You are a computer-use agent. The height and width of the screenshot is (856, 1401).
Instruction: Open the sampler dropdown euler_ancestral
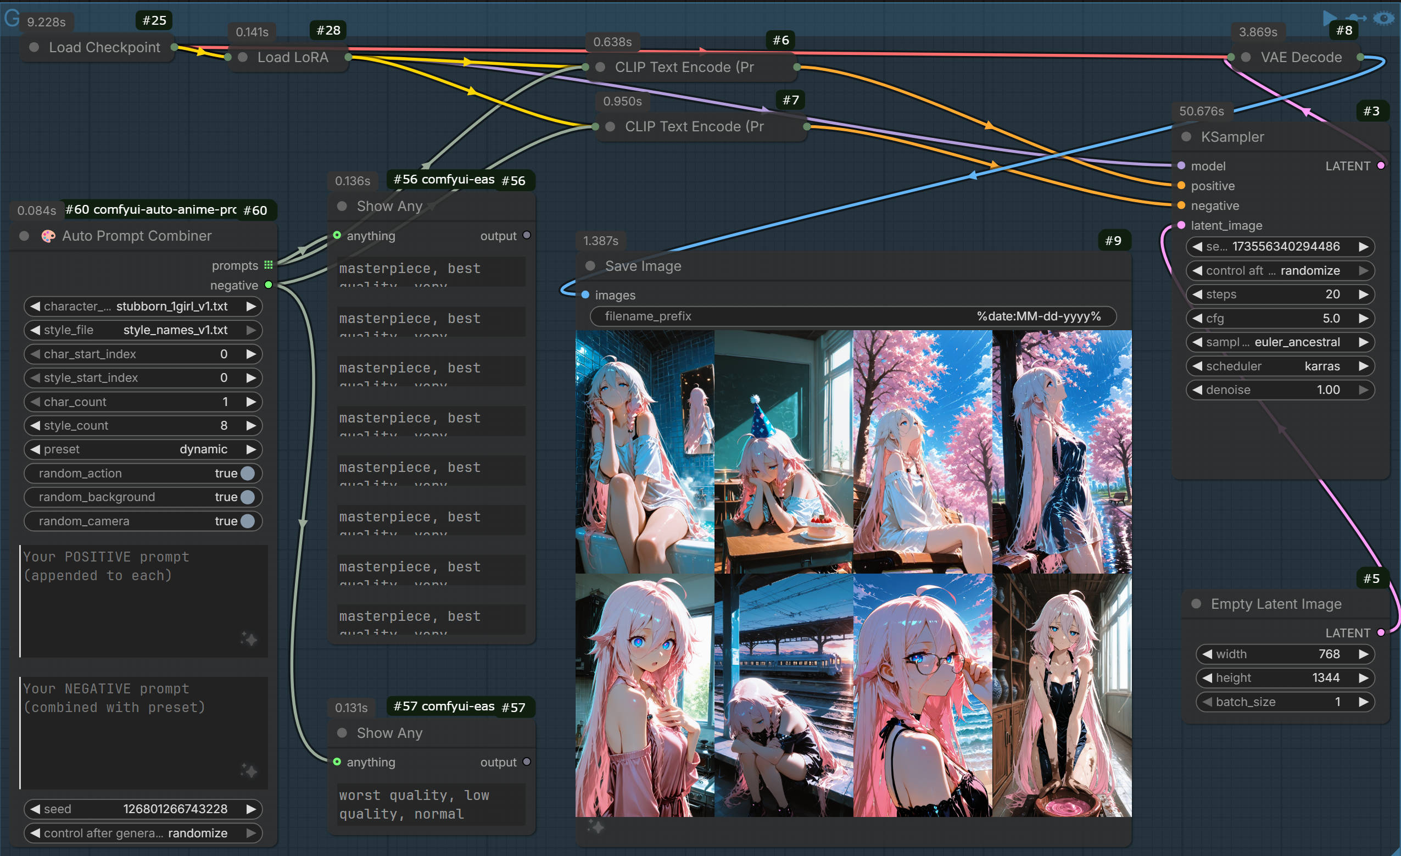1280,342
